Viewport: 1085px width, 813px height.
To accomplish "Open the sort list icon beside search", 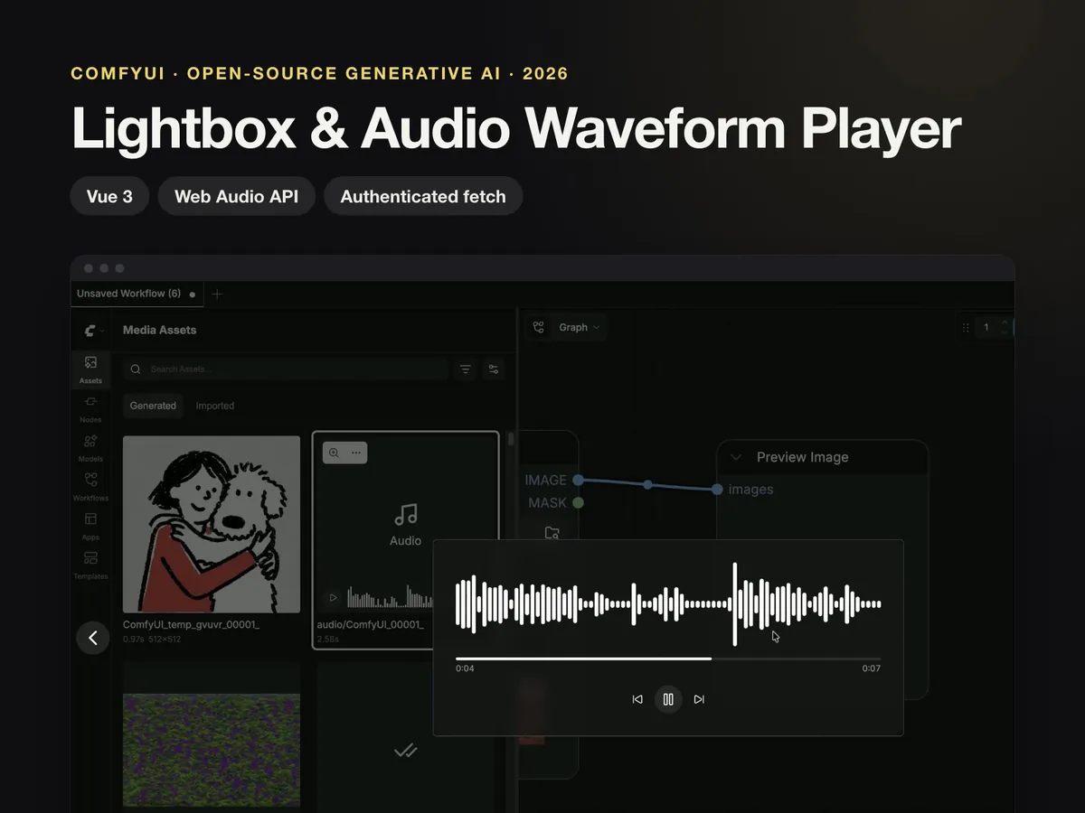I will click(465, 369).
